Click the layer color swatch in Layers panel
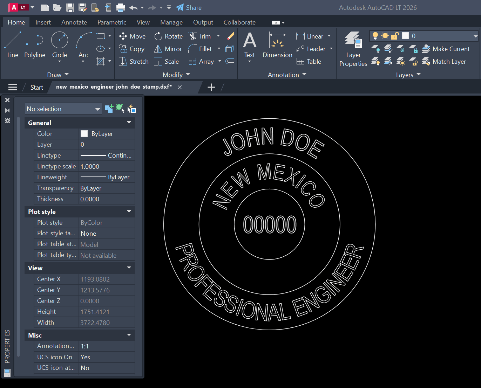481x388 pixels. [x=405, y=36]
